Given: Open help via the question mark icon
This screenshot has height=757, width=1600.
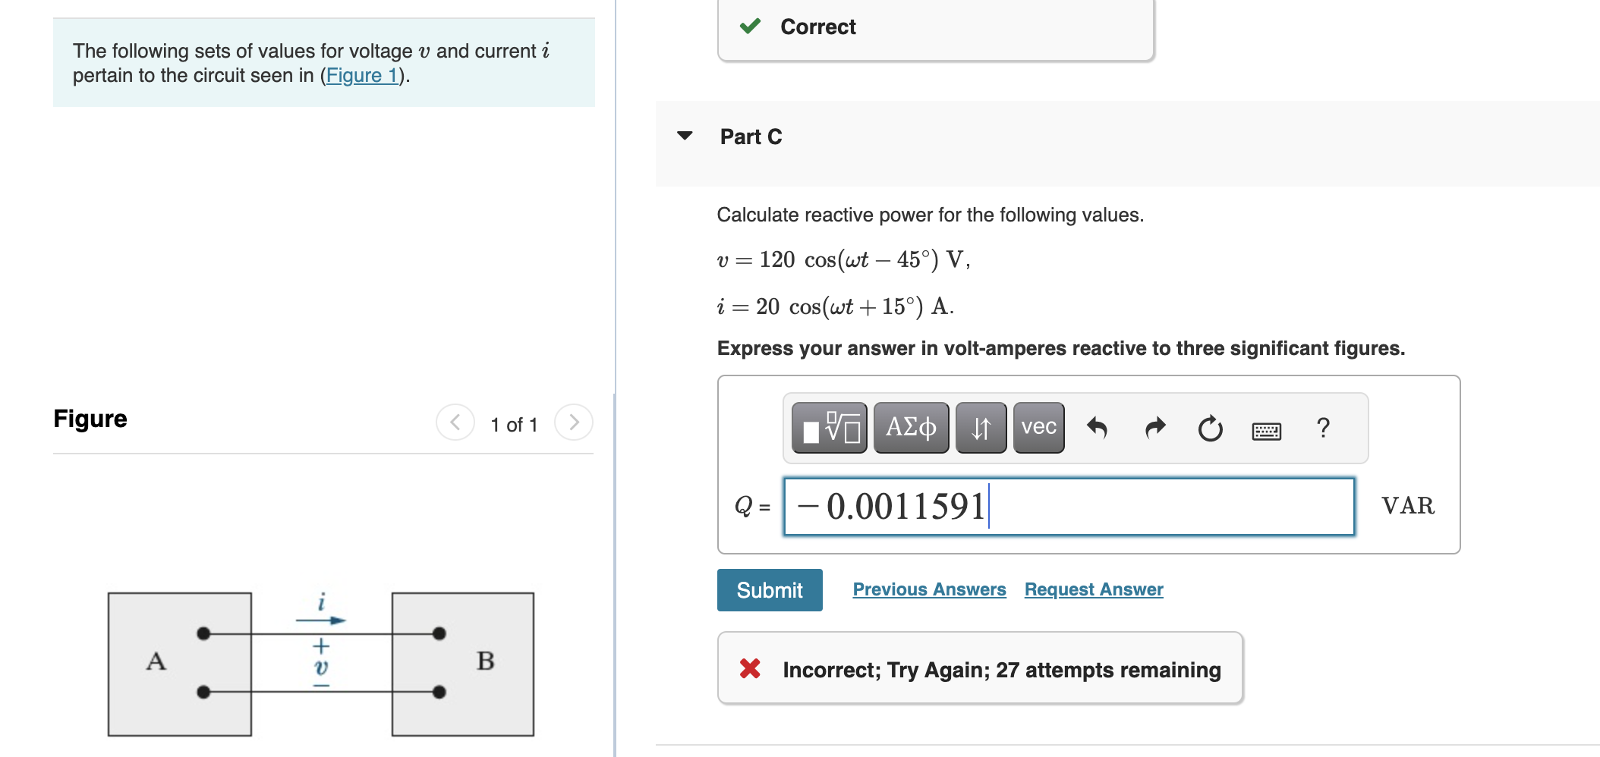Looking at the screenshot, I should click(1323, 429).
